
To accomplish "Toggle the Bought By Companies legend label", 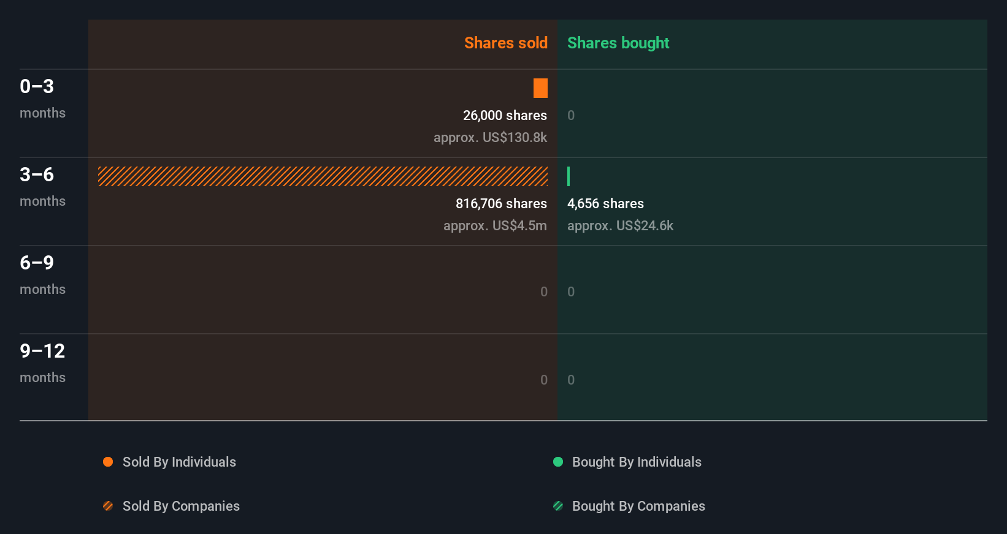I will (x=638, y=506).
